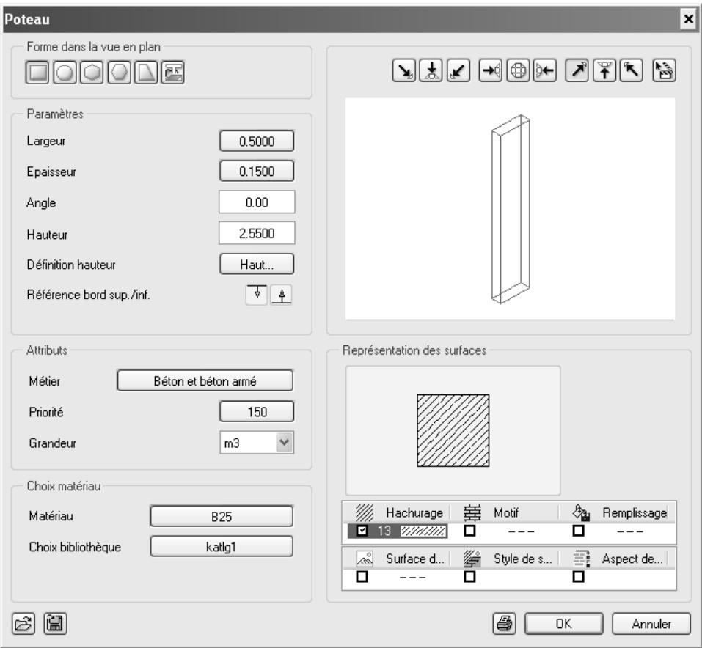
Task: Set preview view arrow pointing up-right
Action: click(577, 70)
